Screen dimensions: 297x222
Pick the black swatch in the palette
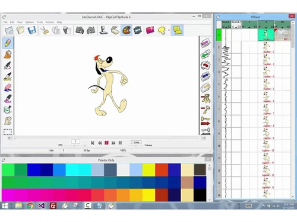click(x=200, y=195)
